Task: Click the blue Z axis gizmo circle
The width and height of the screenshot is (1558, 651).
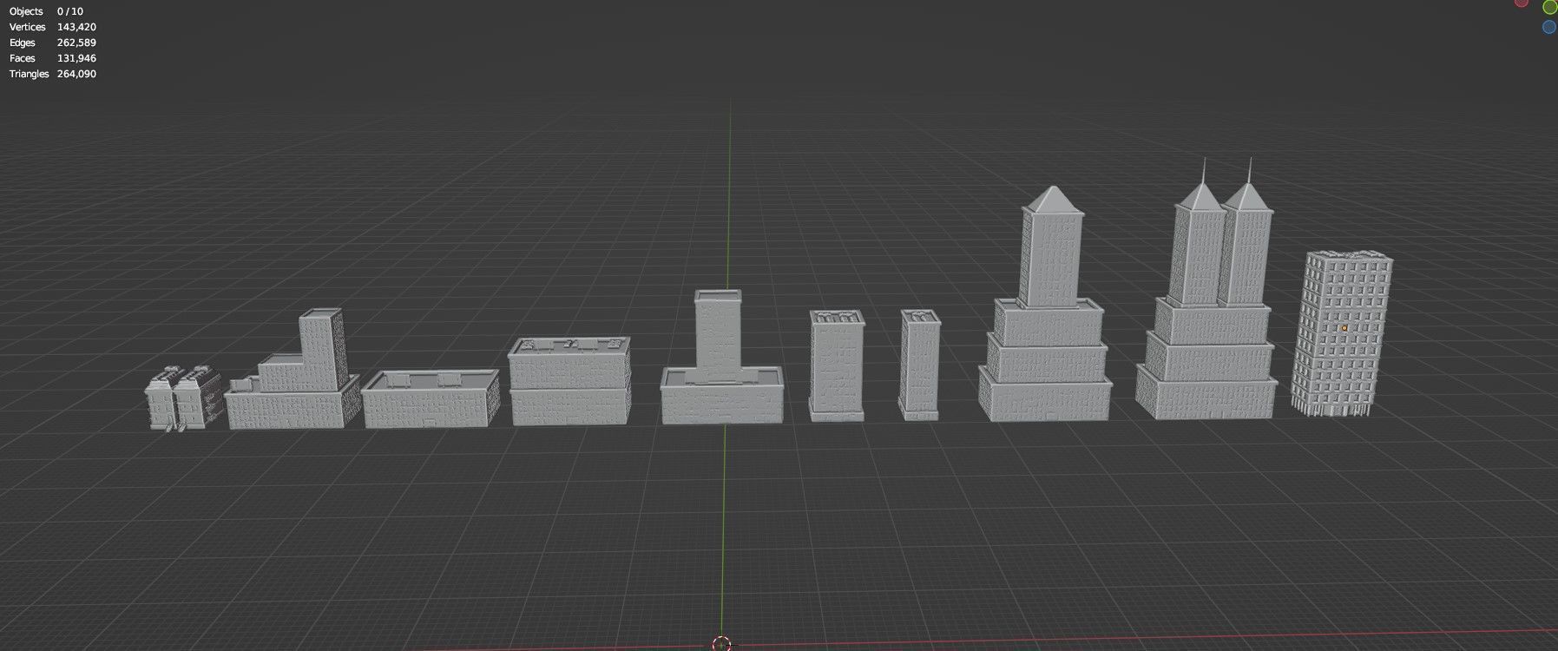Action: coord(1548,28)
